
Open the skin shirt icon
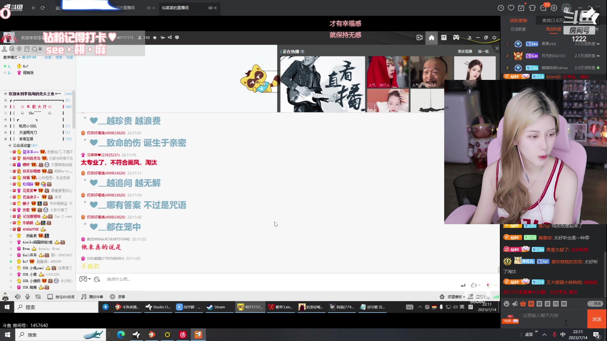click(532, 8)
